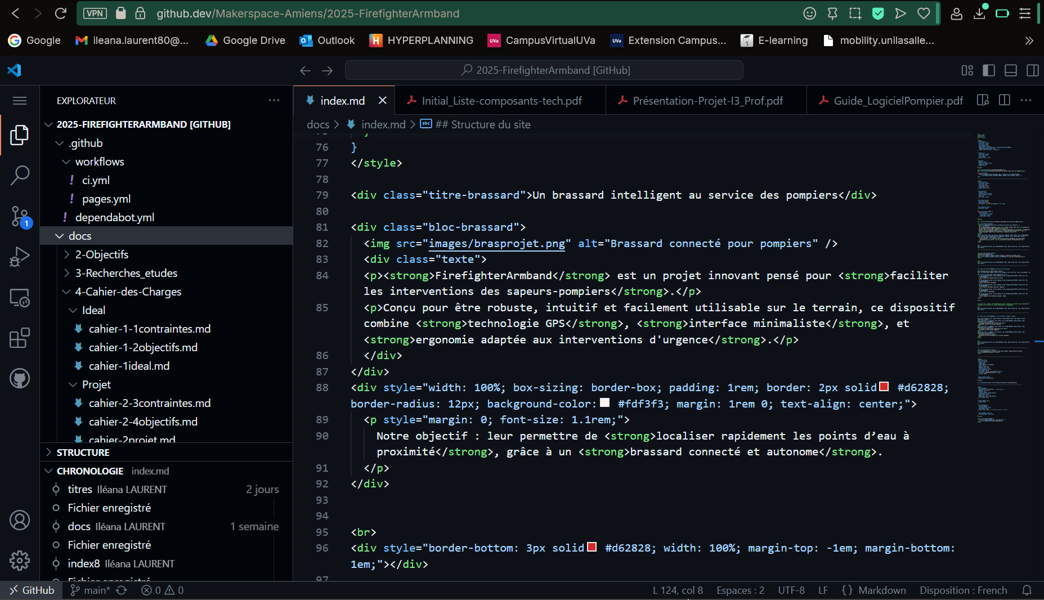Screen dimensions: 1044x600
Task: Open the Extensions panel
Action: coord(20,338)
